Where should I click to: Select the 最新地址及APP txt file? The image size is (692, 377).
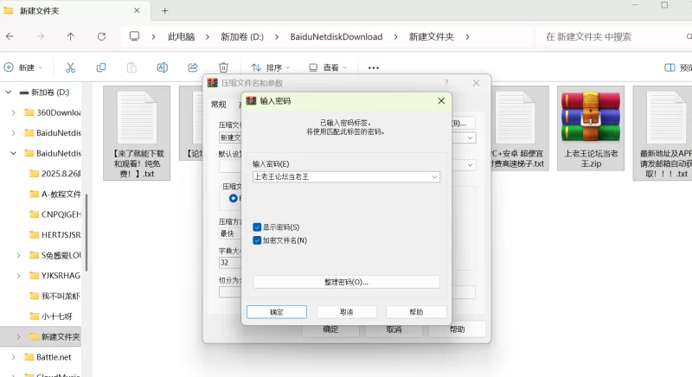click(x=663, y=133)
